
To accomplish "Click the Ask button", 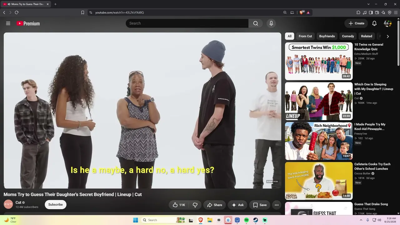I will coord(237,205).
